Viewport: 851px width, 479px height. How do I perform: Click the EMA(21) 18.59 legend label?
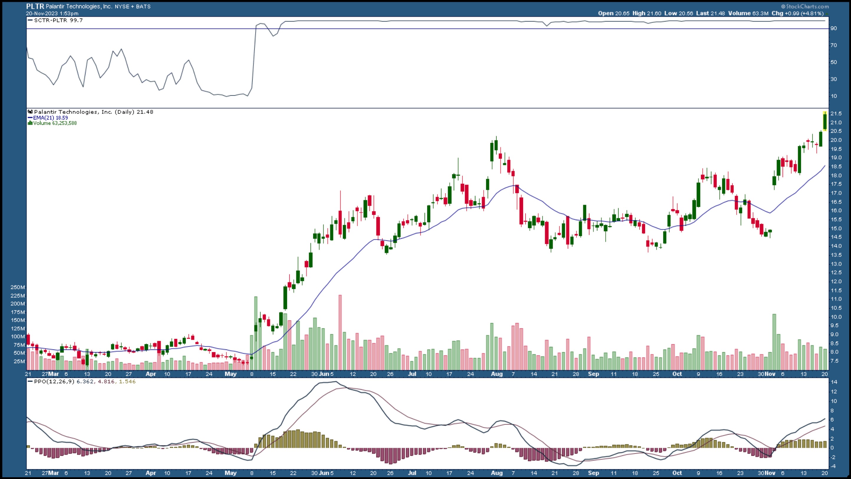pyautogui.click(x=50, y=118)
